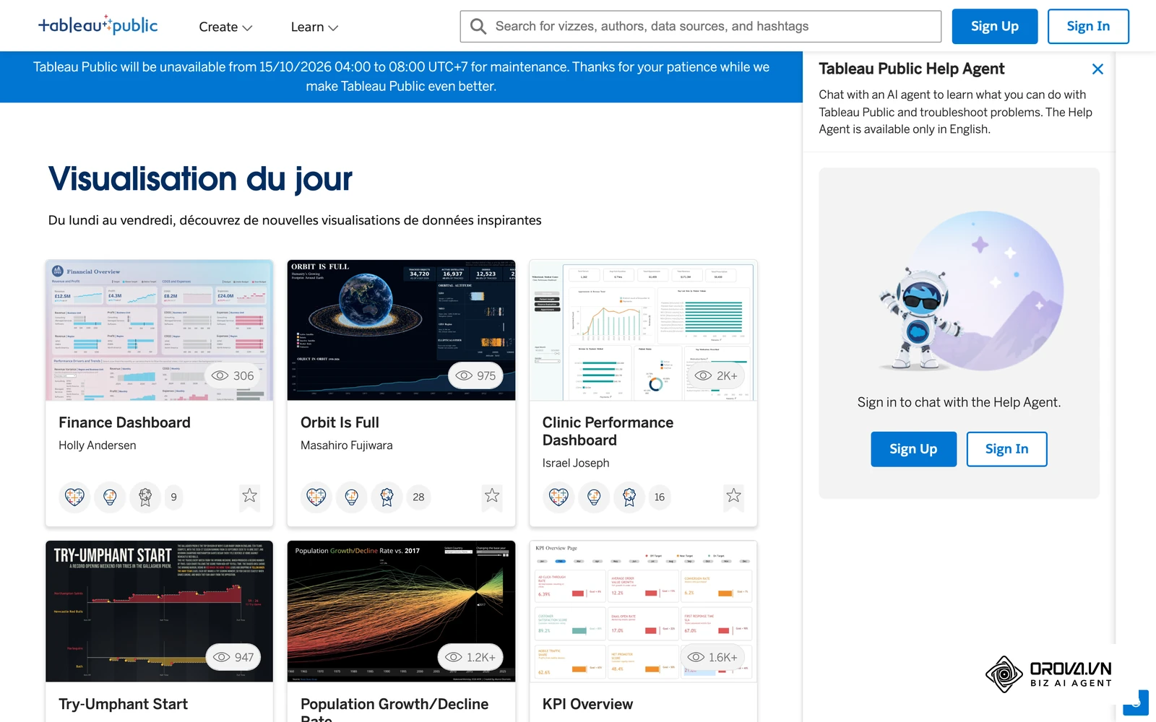Open the KPI Overview thumbnail
The image size is (1156, 722).
(643, 611)
